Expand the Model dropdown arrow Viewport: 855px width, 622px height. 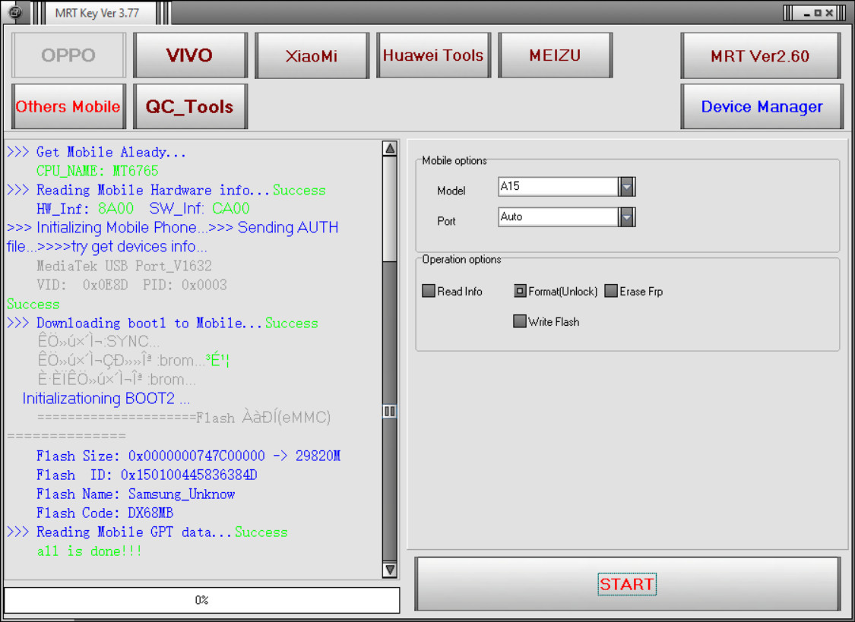click(x=626, y=187)
